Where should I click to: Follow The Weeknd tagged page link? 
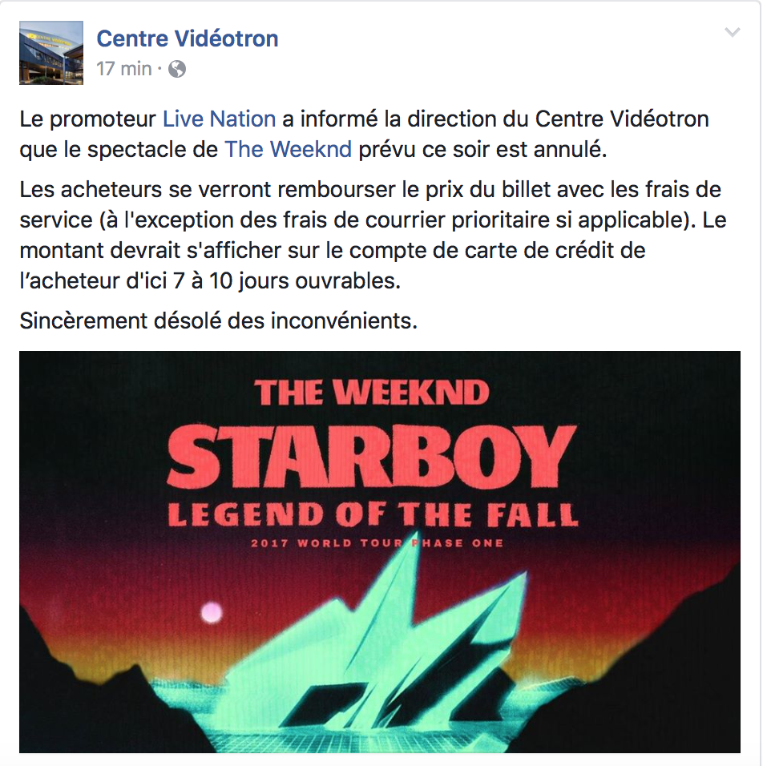288,150
